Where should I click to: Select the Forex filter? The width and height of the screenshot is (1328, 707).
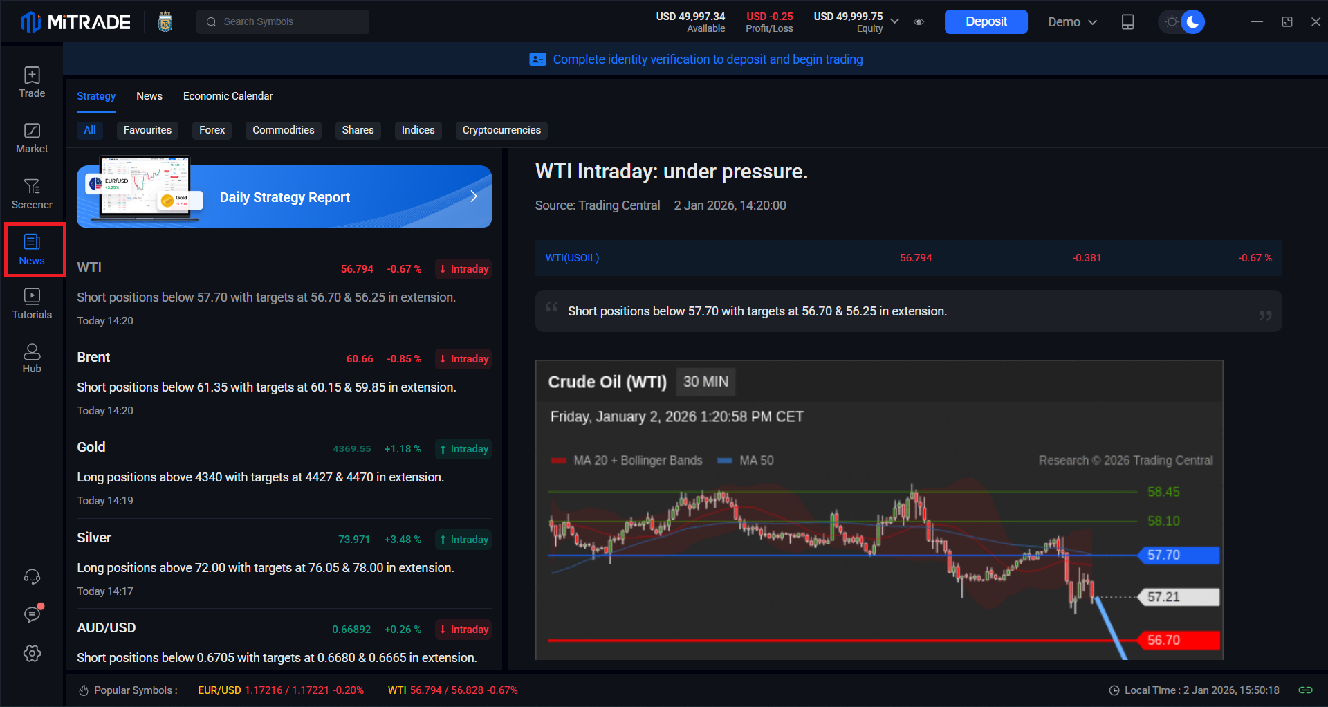point(212,130)
